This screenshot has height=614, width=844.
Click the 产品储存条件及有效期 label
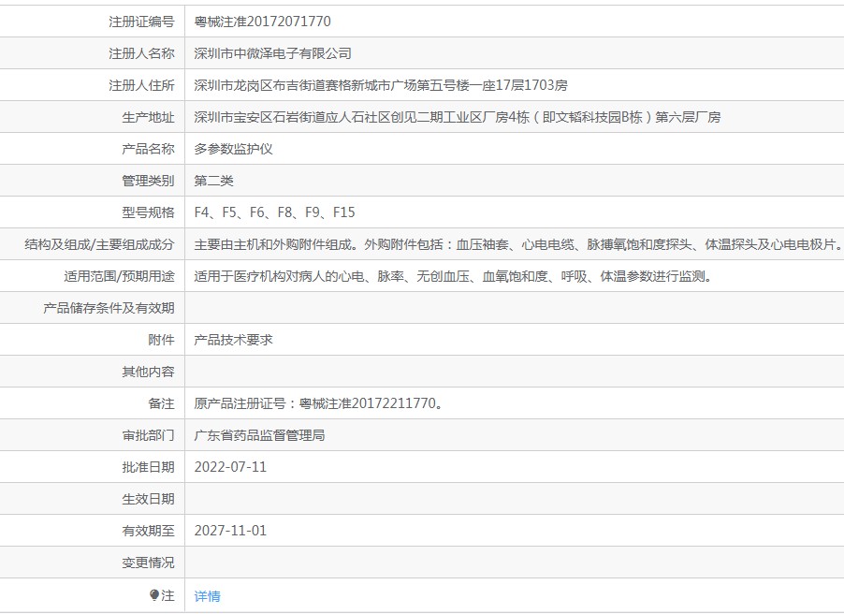tap(109, 308)
